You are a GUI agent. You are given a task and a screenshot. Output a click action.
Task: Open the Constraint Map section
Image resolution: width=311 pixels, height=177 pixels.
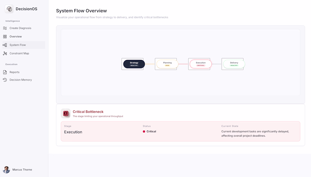pyautogui.click(x=19, y=54)
